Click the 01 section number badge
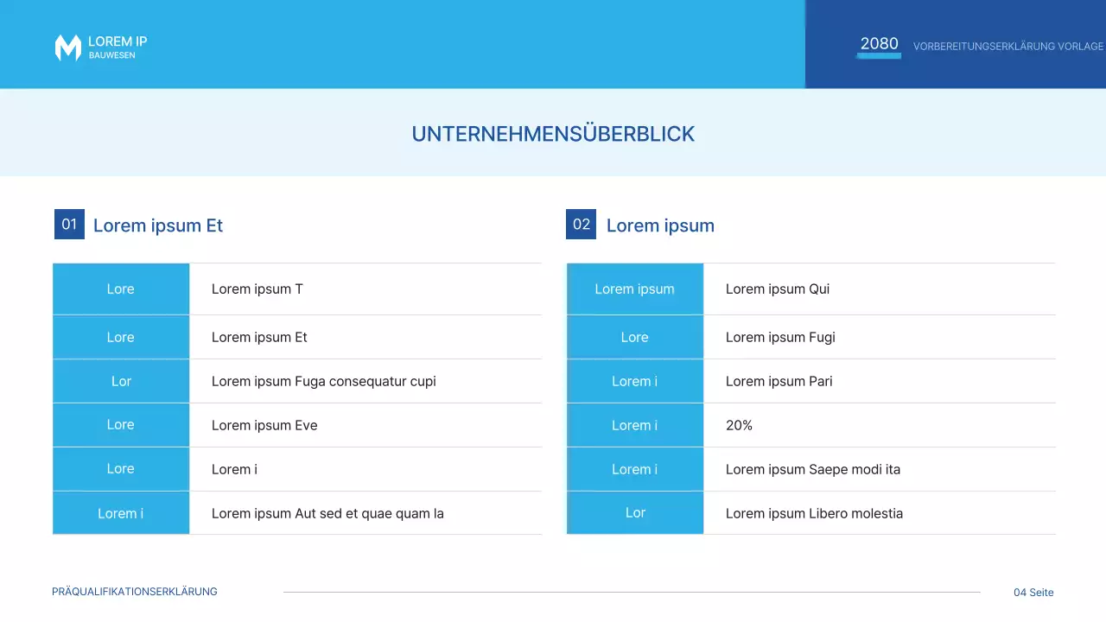Image resolution: width=1106 pixels, height=622 pixels. pyautogui.click(x=69, y=225)
